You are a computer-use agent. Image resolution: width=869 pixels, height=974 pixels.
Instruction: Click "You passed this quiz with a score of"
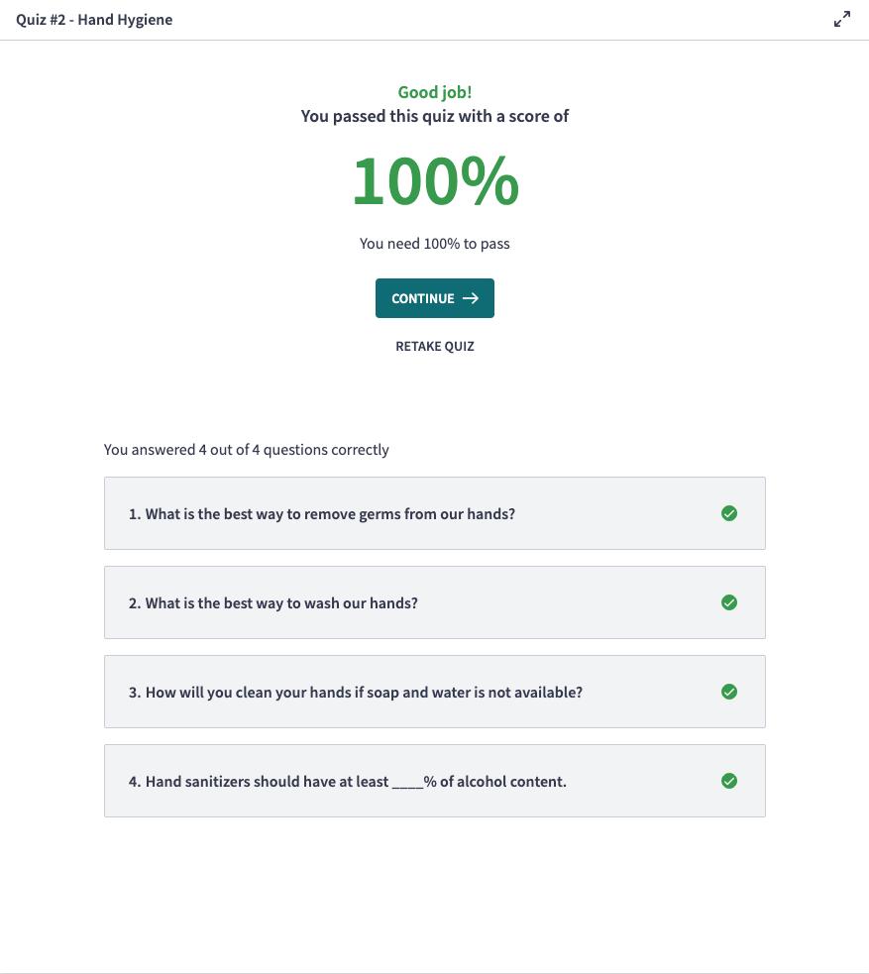click(x=435, y=116)
